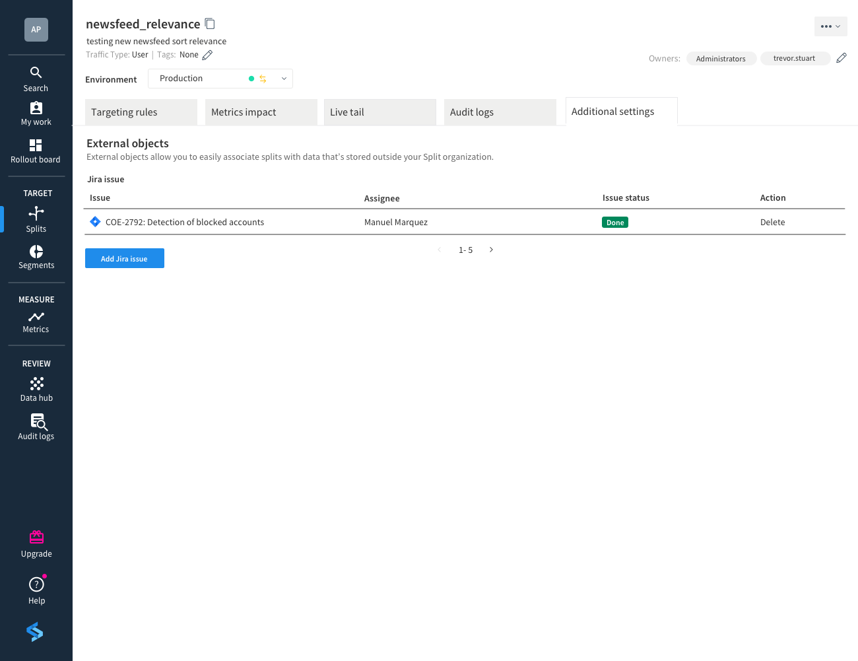This screenshot has height=661, width=858.
Task: Select Splits under Target
Action: (36, 219)
